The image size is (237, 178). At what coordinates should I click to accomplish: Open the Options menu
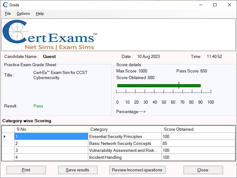click(x=23, y=14)
